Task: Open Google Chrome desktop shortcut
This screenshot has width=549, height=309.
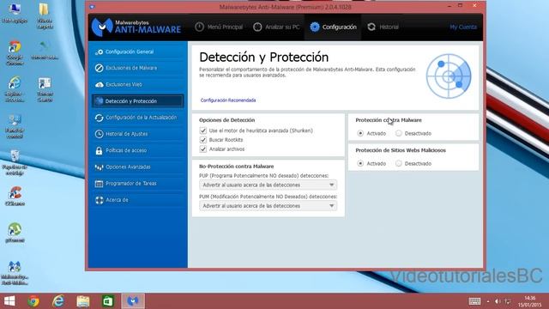Action: (15, 53)
